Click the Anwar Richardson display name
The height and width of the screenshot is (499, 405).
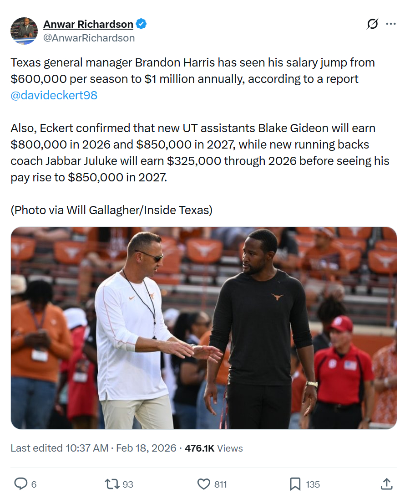click(88, 24)
